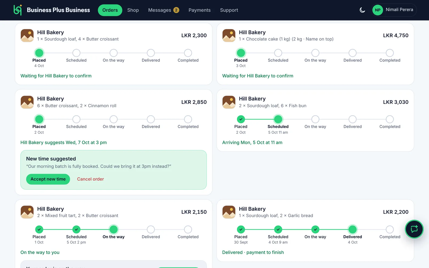The image size is (429, 268).
Task: Open Support from top navigation
Action: coord(229,10)
